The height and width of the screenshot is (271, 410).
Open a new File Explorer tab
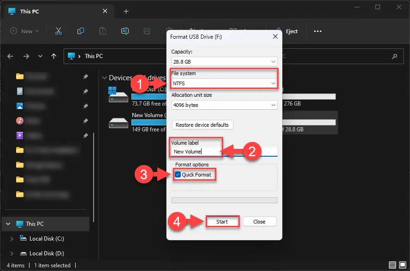pos(126,11)
